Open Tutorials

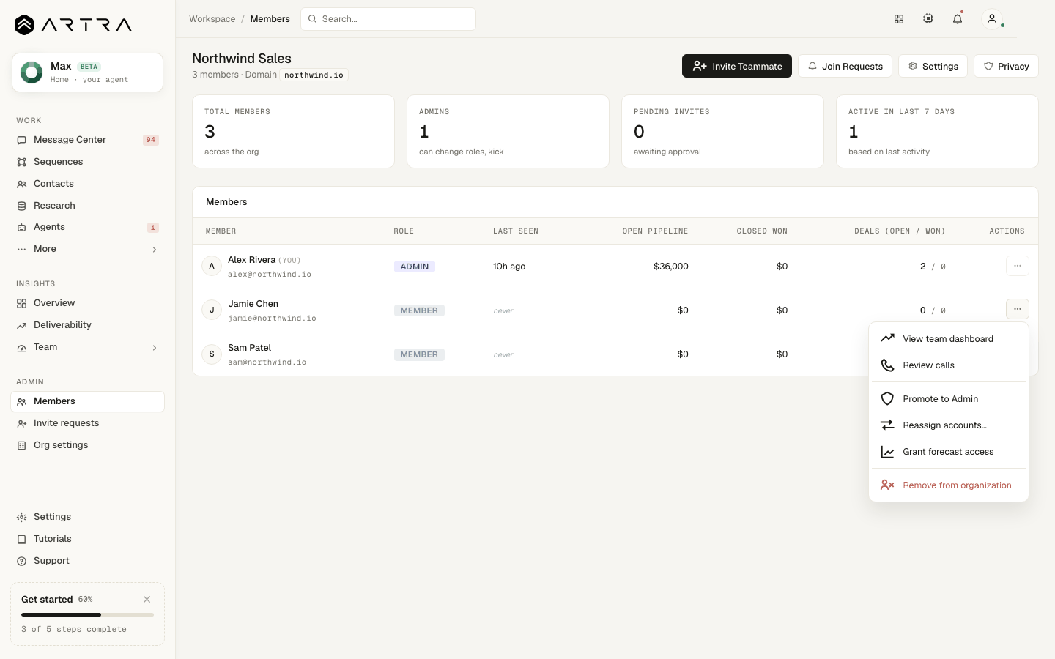87,539
